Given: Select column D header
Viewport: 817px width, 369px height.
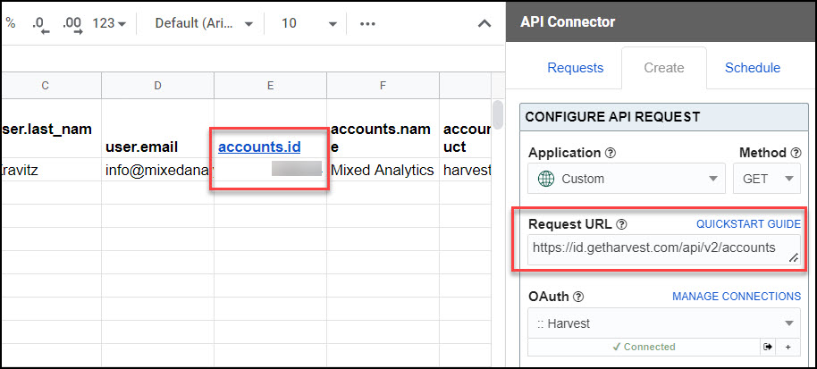Looking at the screenshot, I should click(x=158, y=86).
